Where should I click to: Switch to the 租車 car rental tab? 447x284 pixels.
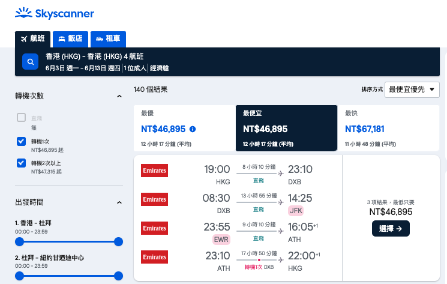tap(108, 39)
